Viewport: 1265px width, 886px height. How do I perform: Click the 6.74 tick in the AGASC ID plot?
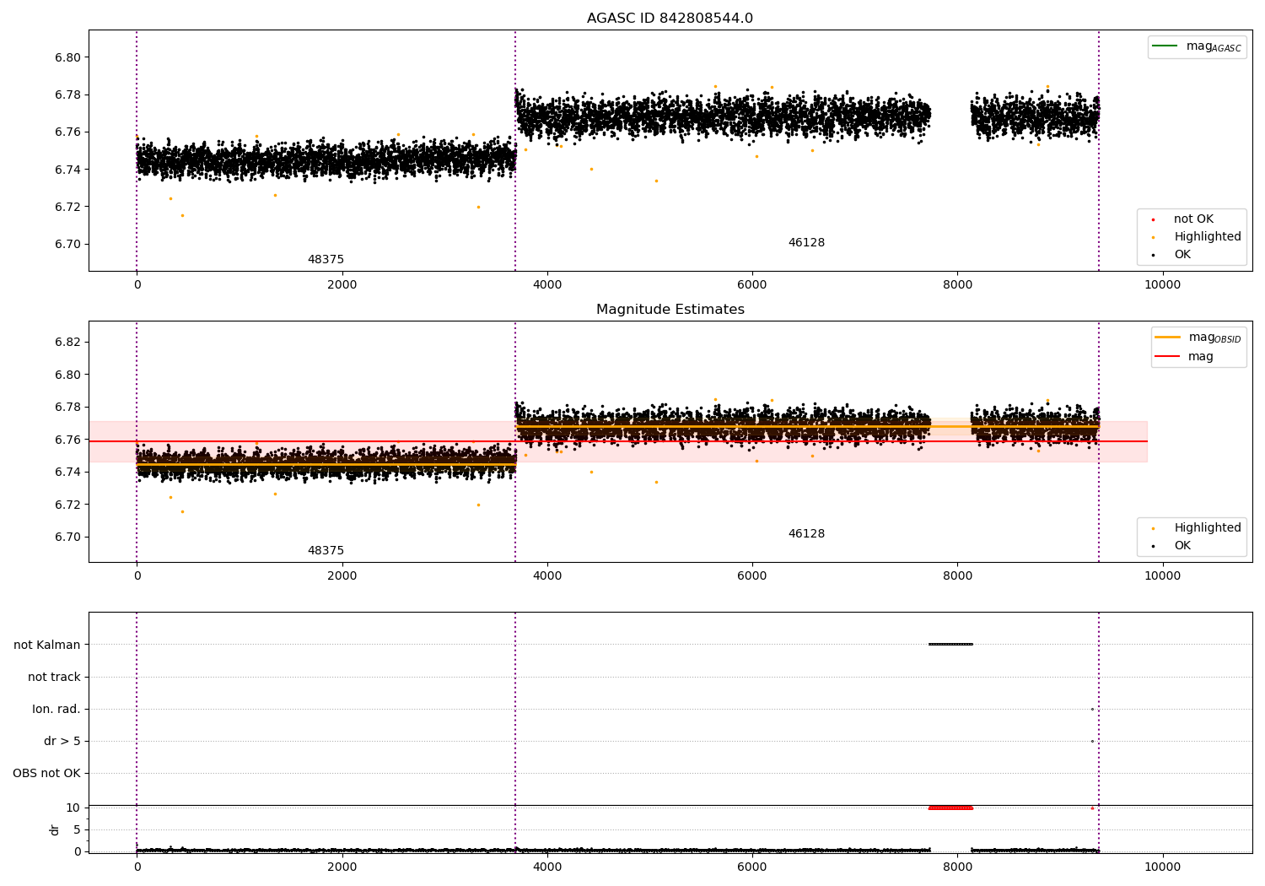(x=67, y=170)
